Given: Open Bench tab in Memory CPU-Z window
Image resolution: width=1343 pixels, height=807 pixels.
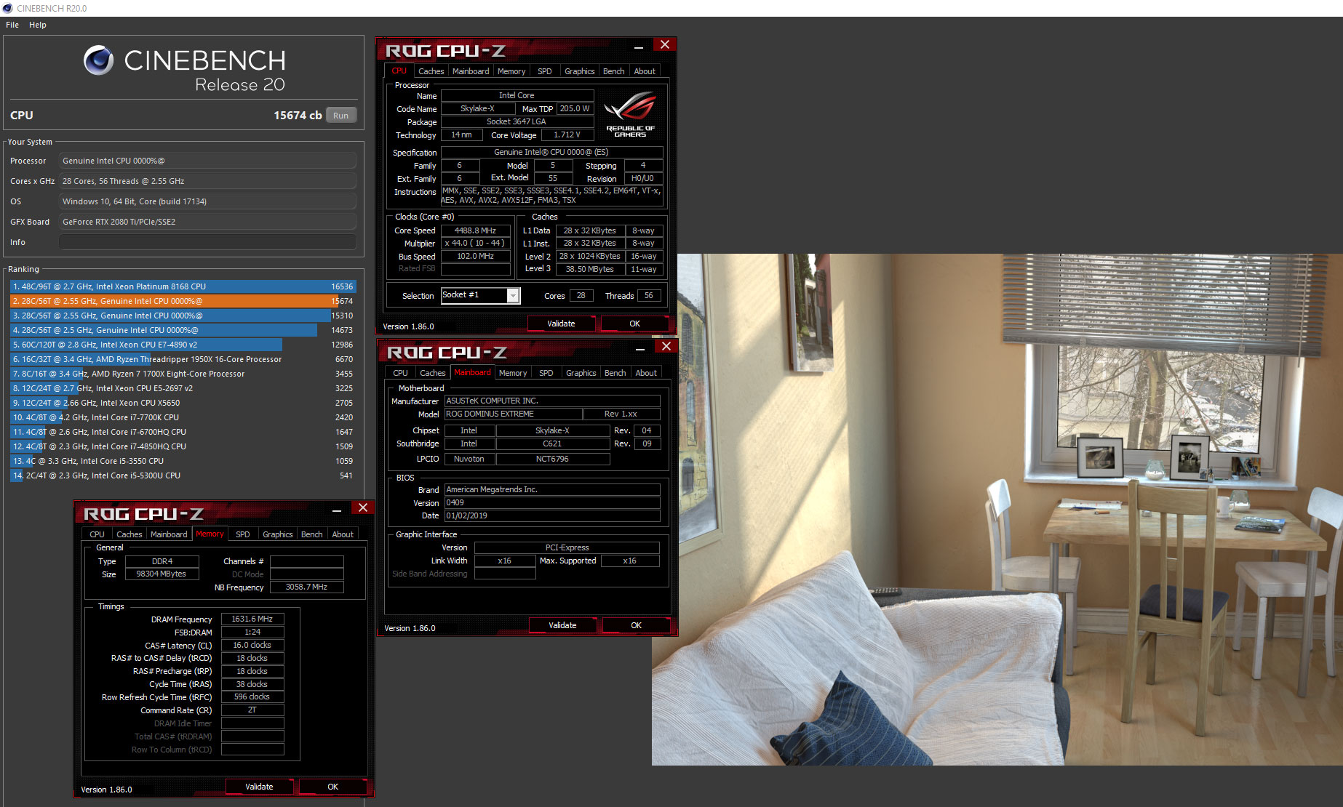Looking at the screenshot, I should 312,534.
